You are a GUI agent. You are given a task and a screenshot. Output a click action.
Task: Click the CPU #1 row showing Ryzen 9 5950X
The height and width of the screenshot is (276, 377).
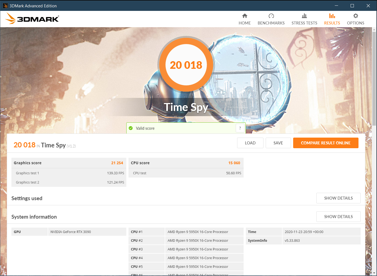(204, 231)
